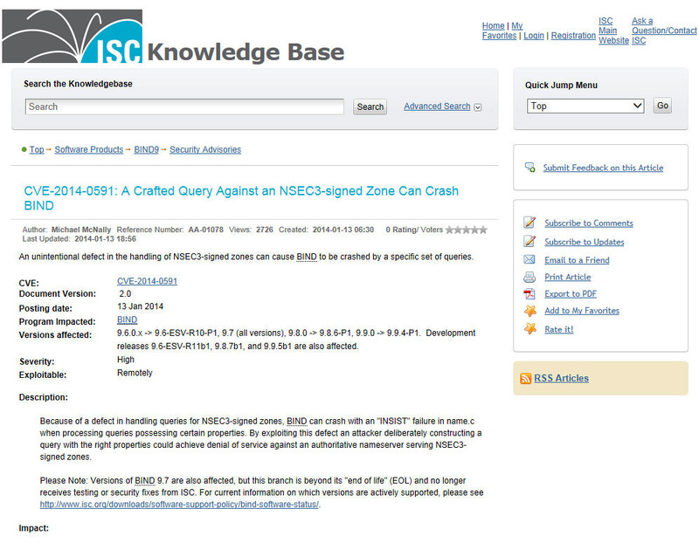Open the Registration link in top navigation
The width and height of the screenshot is (699, 543).
pyautogui.click(x=573, y=36)
